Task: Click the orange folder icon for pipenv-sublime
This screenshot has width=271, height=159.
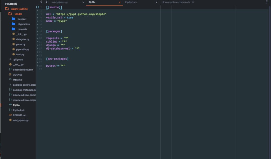Action: (7, 9)
